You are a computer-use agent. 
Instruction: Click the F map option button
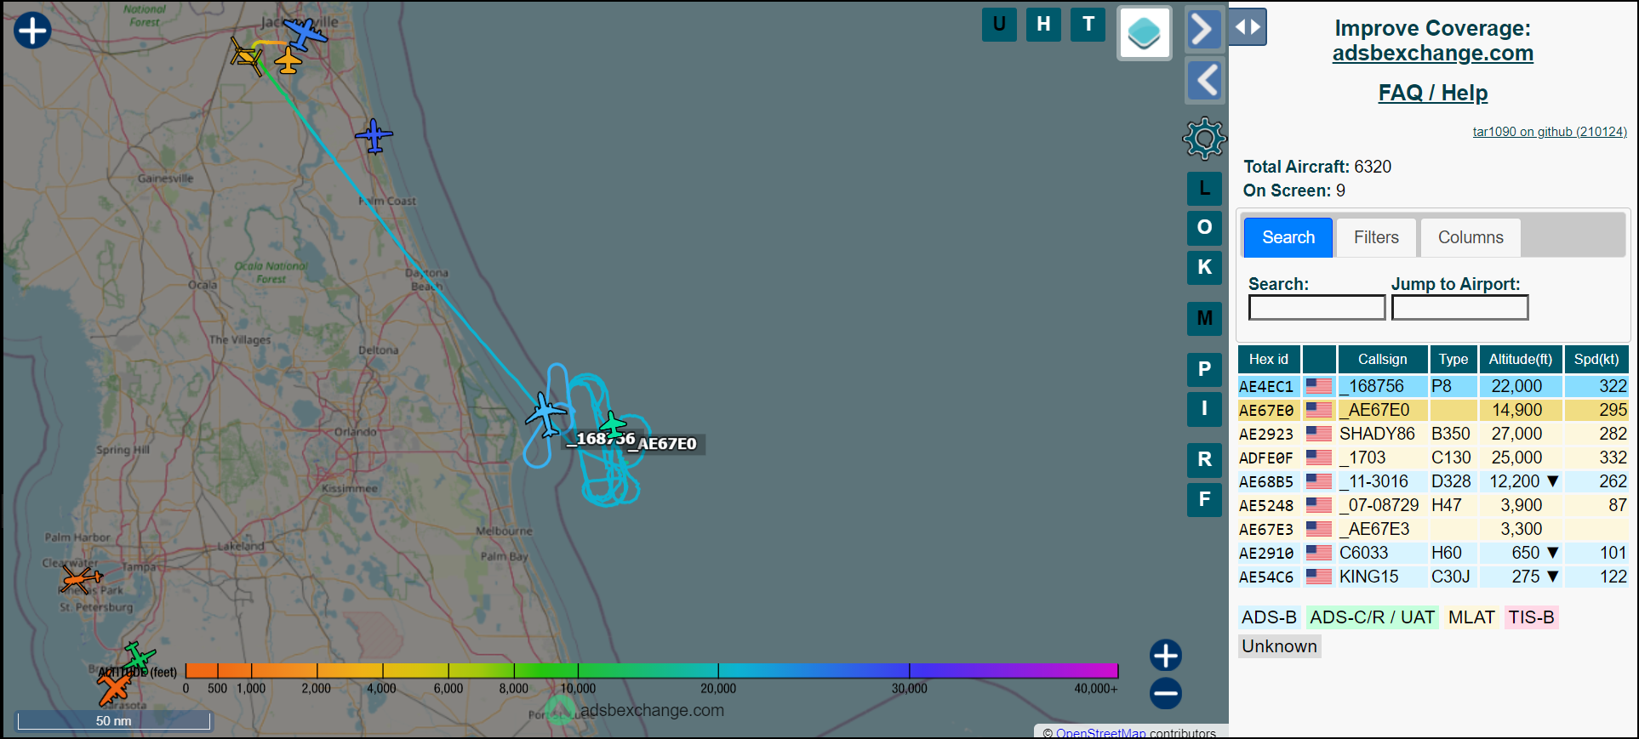(x=1204, y=499)
